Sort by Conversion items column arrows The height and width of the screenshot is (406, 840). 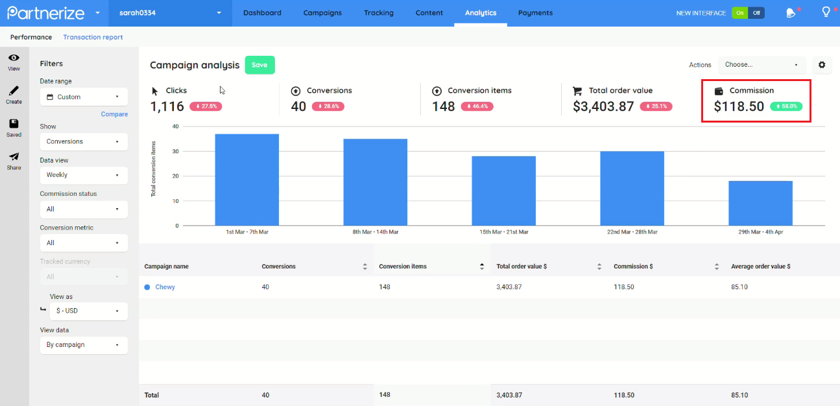(x=482, y=267)
